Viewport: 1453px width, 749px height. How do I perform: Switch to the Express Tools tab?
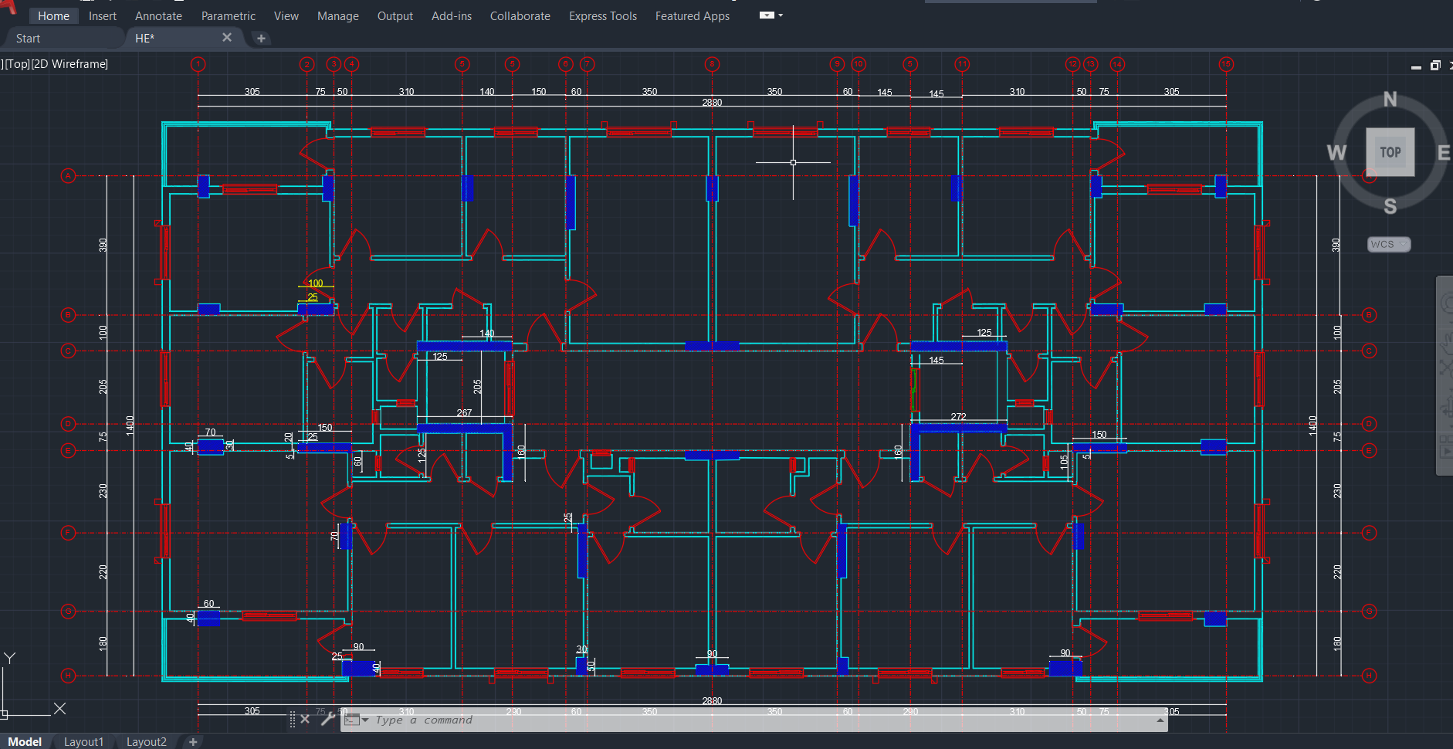click(x=602, y=16)
